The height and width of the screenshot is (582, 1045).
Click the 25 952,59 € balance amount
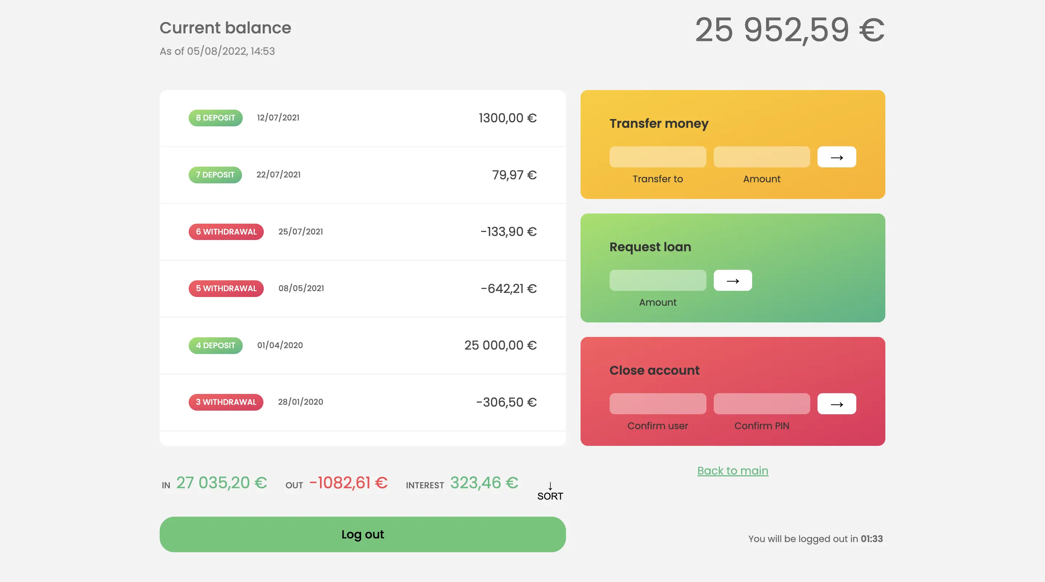pyautogui.click(x=790, y=30)
